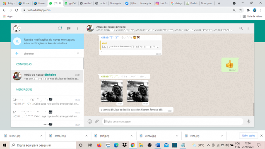Viewport: 265px width, 149px height.
Task: Open Apps bookmarks shortcut
Action: coord(7,16)
